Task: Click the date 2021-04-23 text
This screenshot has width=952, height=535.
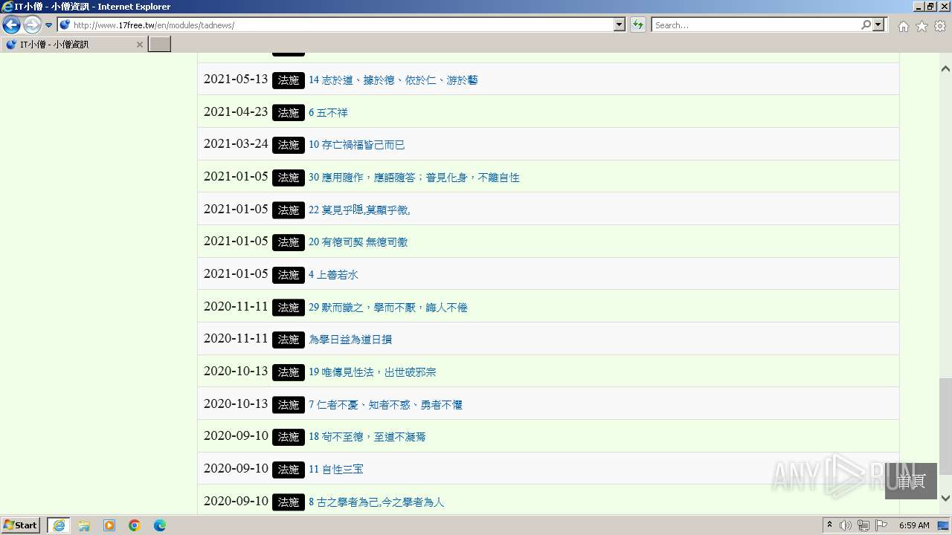Action: point(236,111)
